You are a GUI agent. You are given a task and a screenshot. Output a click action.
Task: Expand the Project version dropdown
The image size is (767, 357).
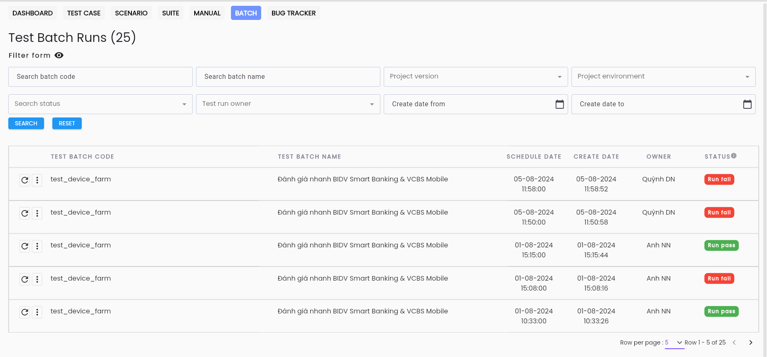click(475, 77)
